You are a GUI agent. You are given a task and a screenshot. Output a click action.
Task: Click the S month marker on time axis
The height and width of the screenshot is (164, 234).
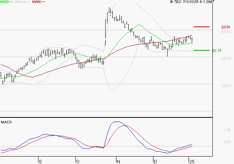pyautogui.click(x=40, y=162)
